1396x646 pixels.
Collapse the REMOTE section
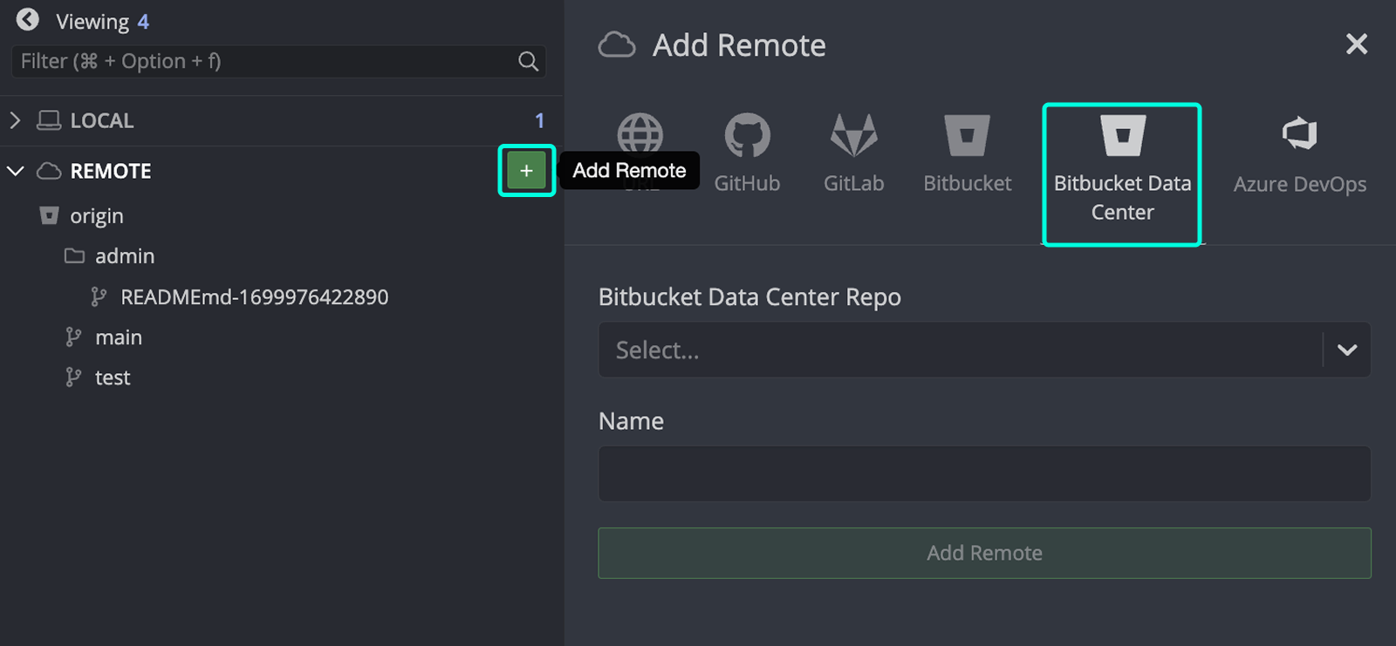pyautogui.click(x=15, y=171)
